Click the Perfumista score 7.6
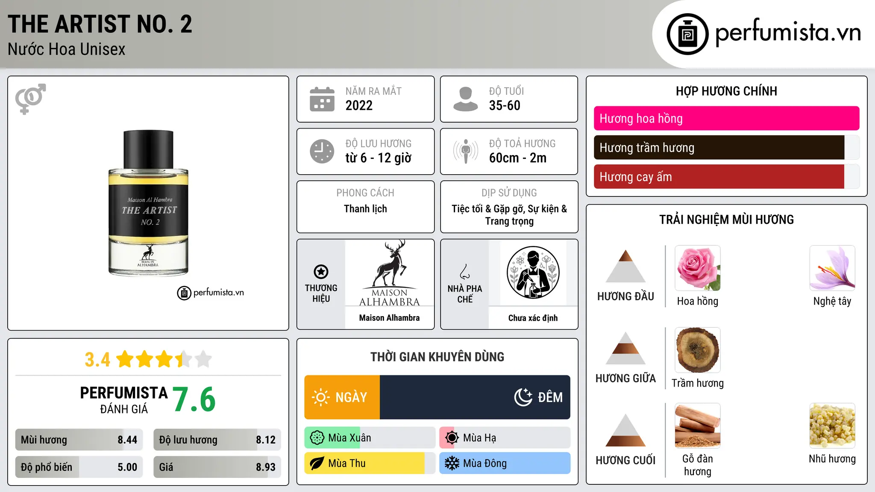The width and height of the screenshot is (875, 492). click(194, 399)
